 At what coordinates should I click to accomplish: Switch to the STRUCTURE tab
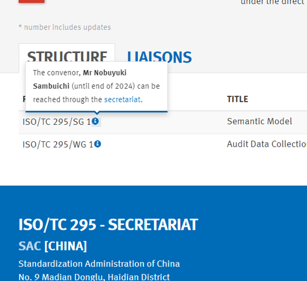coord(67,56)
